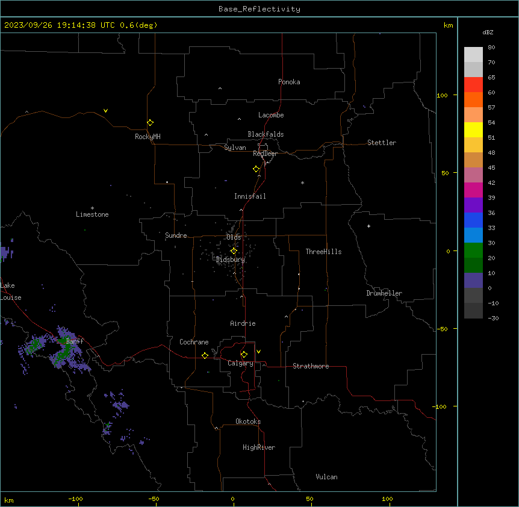This screenshot has height=507, width=519.
Task: Click the Didsbury label
Action: click(231, 260)
